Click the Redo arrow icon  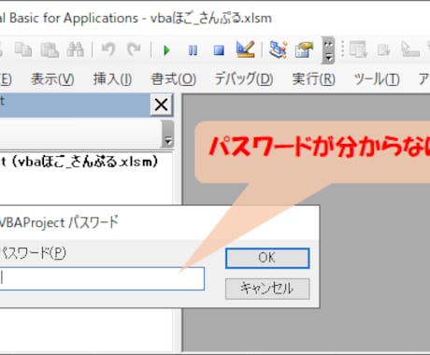click(134, 50)
